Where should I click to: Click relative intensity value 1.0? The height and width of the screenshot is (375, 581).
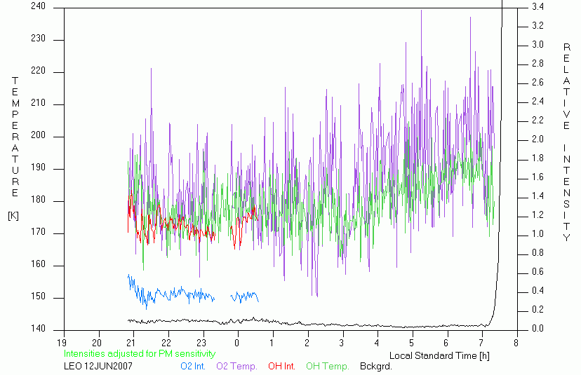(537, 234)
